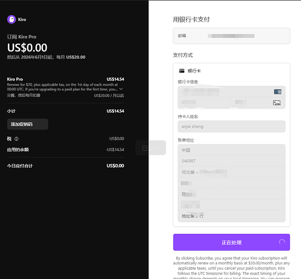Click the 银行卡 payment method label
The height and width of the screenshot is (279, 301).
[x=194, y=71]
